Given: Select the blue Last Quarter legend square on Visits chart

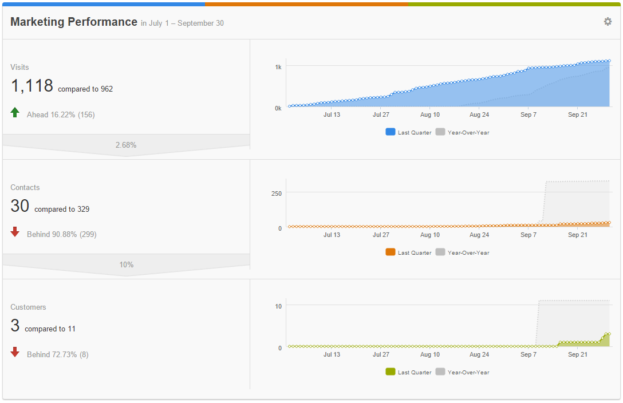Looking at the screenshot, I should tap(391, 132).
